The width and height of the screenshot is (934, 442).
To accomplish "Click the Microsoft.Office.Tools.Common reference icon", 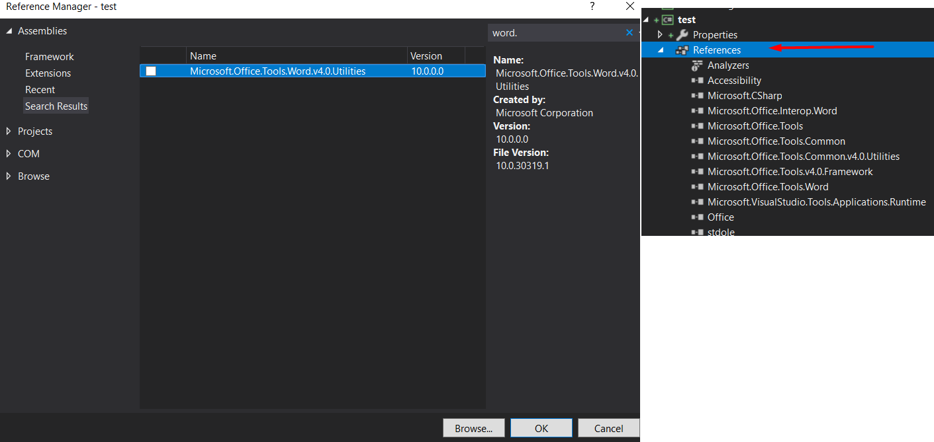I will point(697,141).
